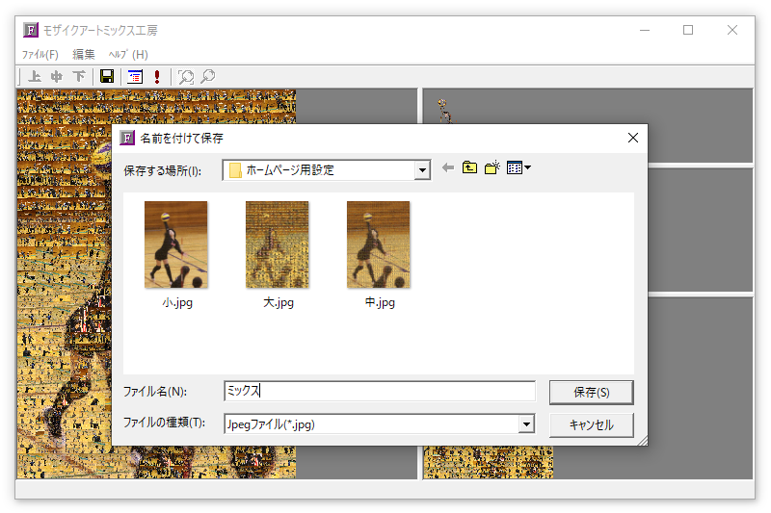Expand the ファイルの種類 dropdown

coord(526,424)
